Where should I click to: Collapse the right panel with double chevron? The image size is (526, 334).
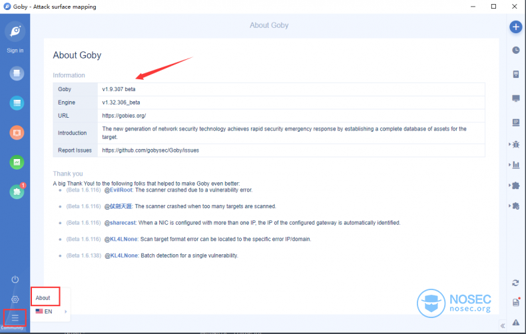coord(503,325)
